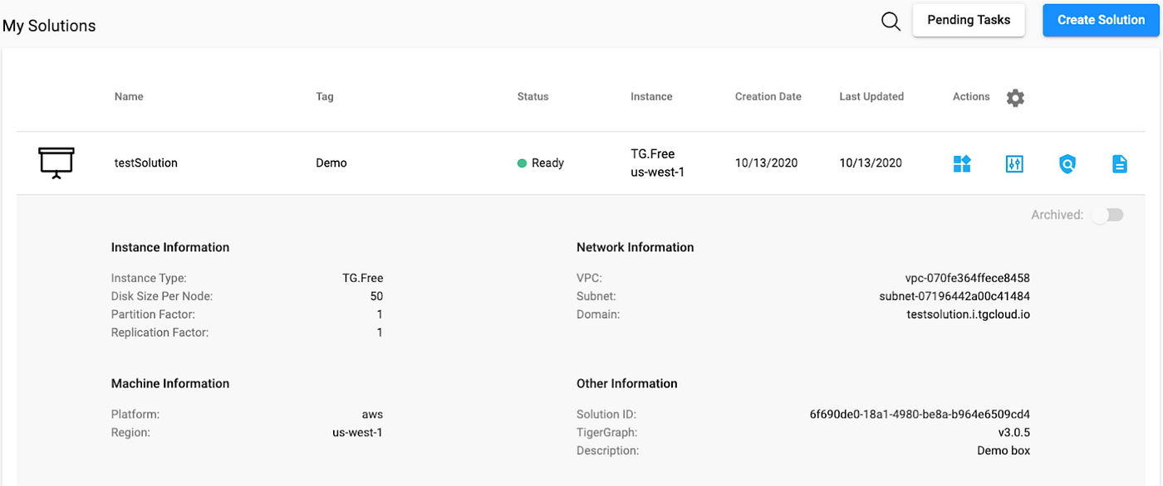Click the document action icon
1163x486 pixels.
[x=1120, y=163]
